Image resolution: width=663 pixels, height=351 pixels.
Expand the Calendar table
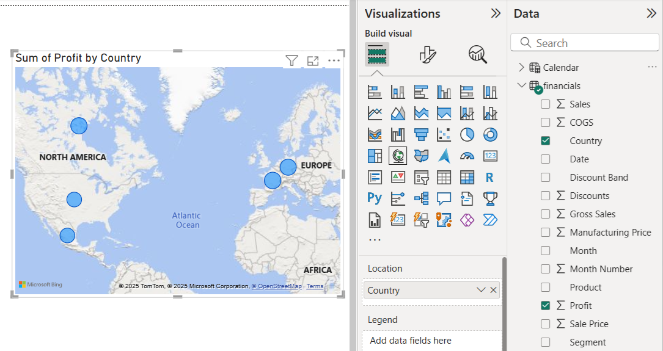coord(521,67)
